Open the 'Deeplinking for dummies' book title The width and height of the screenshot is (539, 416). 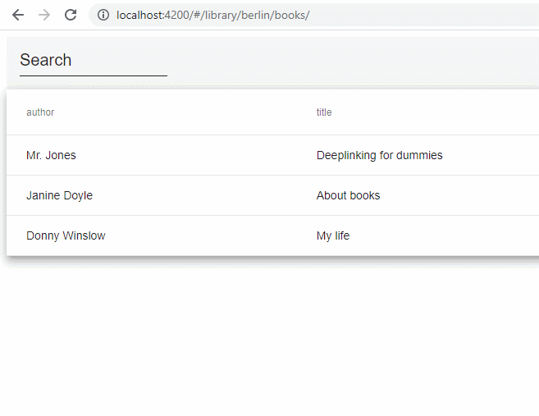pyautogui.click(x=379, y=155)
